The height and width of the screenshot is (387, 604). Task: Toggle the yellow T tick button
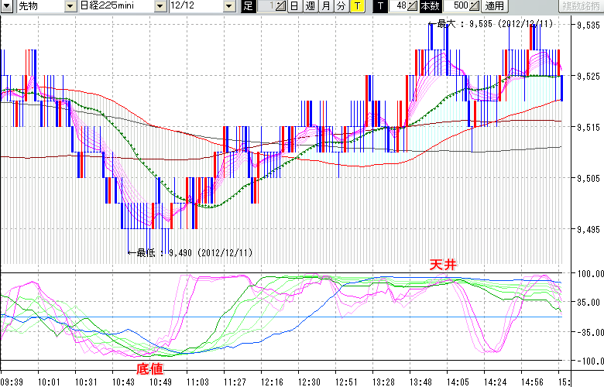tap(356, 6)
